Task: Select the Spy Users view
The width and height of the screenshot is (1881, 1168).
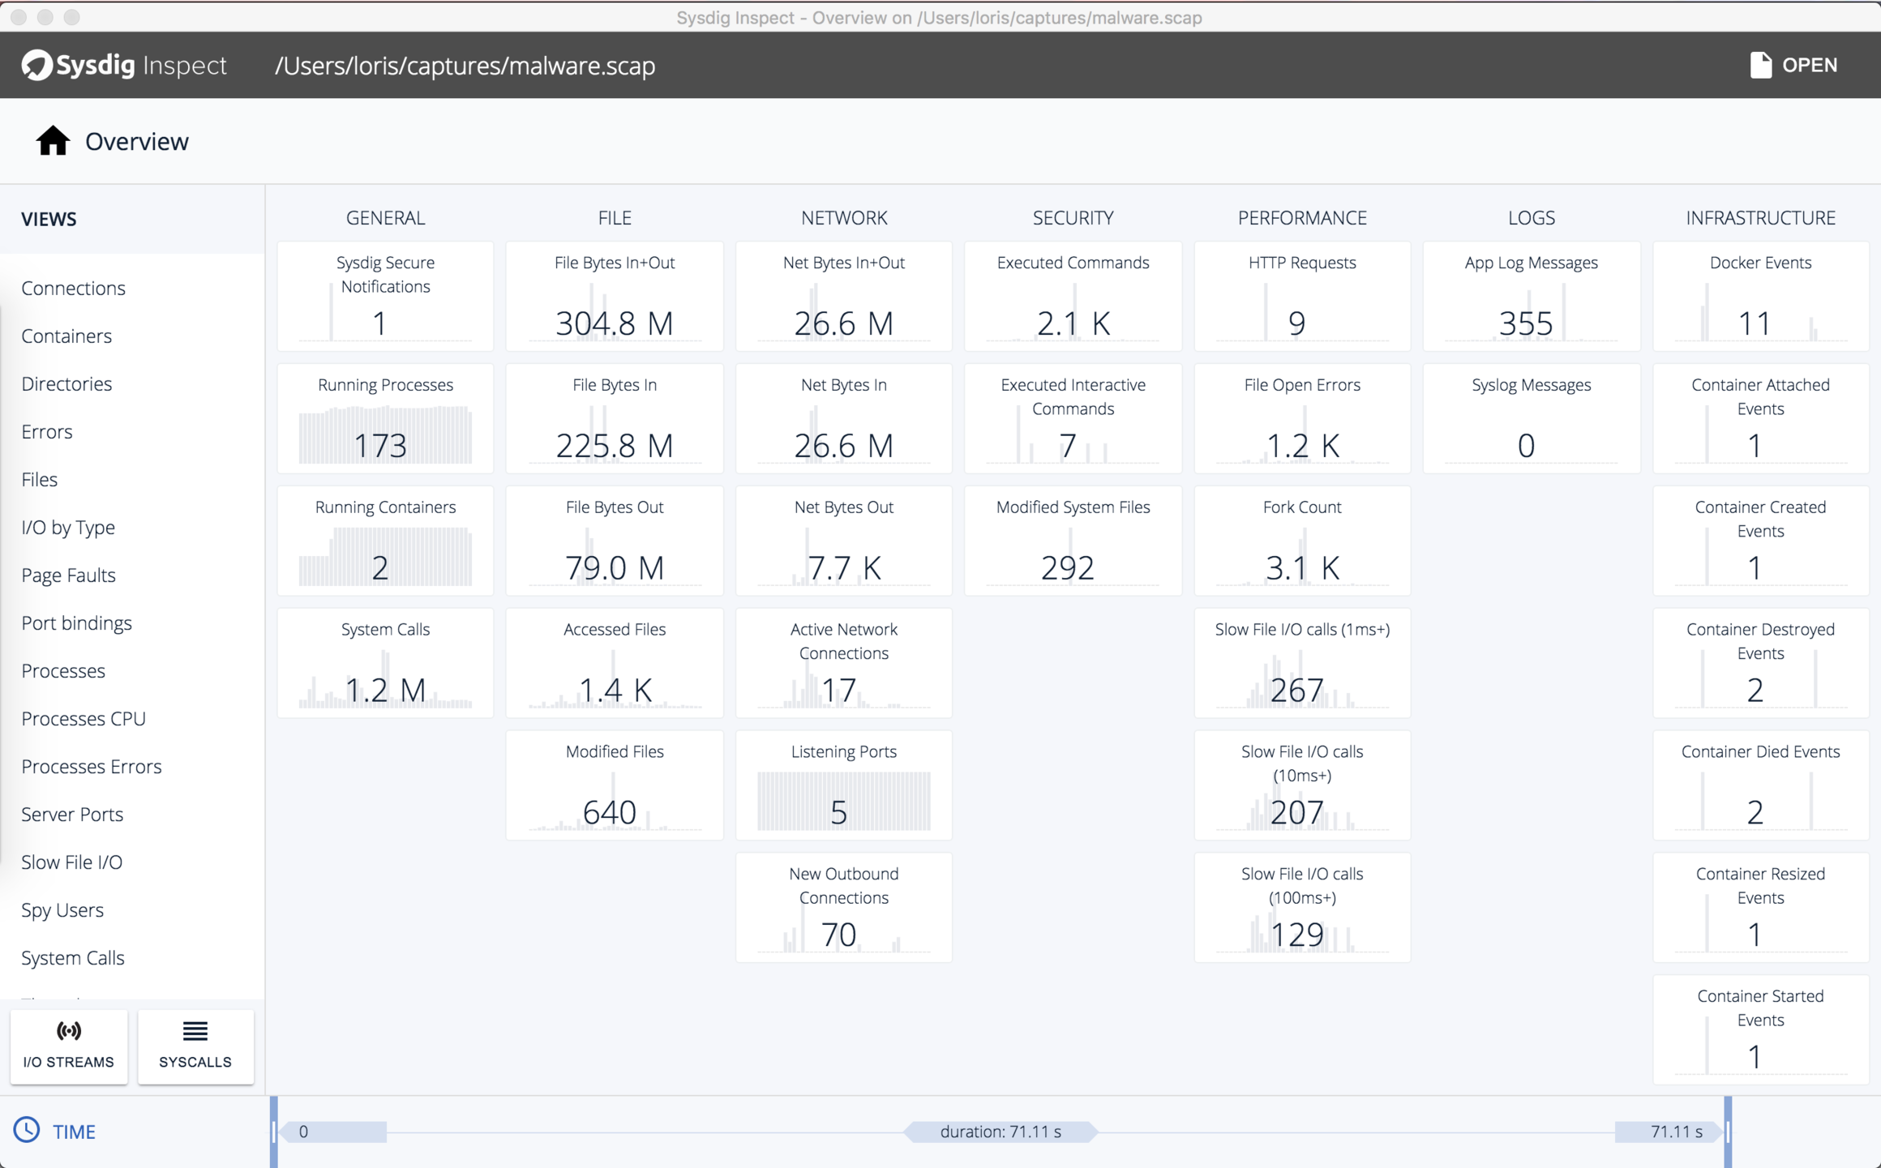Action: click(x=62, y=909)
